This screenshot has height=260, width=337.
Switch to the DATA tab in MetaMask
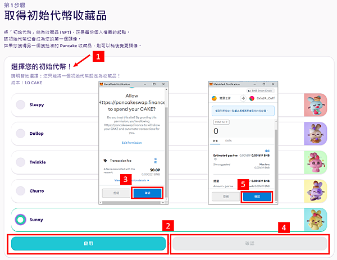(x=228, y=140)
